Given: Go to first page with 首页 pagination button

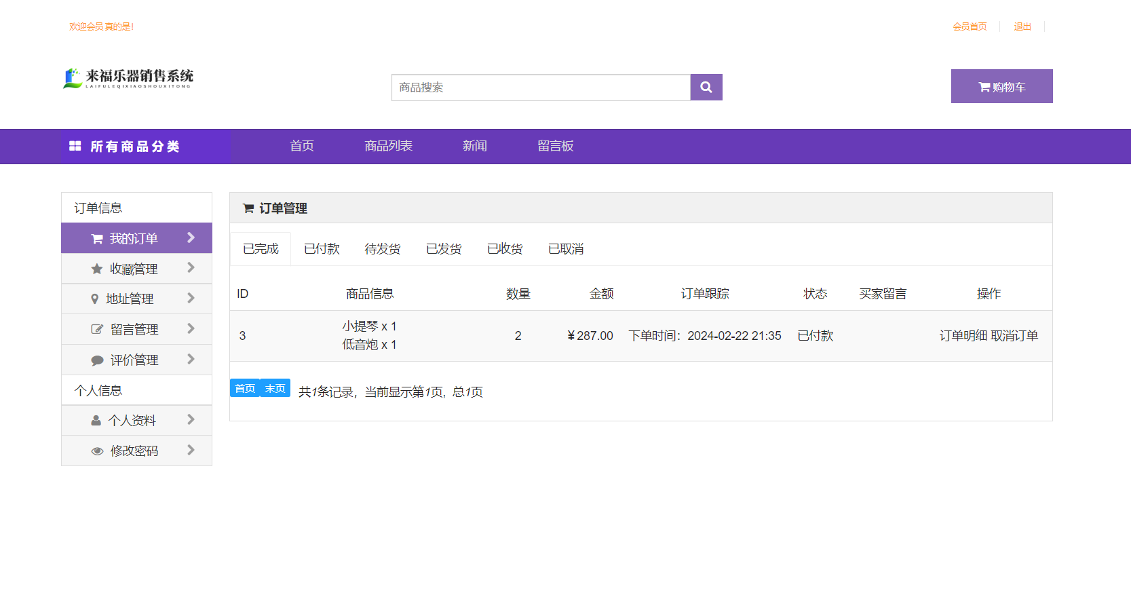Looking at the screenshot, I should point(245,388).
